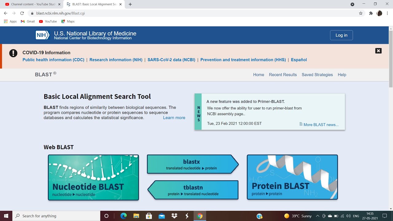Open the taskbar clock and date
This screenshot has width=393, height=221.
(370, 216)
